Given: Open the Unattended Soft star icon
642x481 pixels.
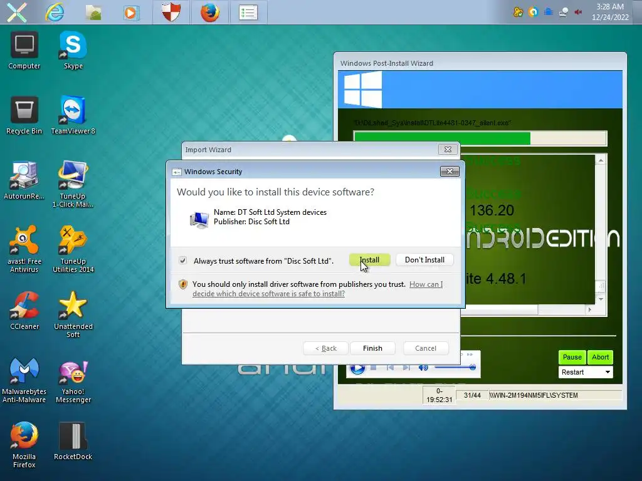Looking at the screenshot, I should click(73, 314).
